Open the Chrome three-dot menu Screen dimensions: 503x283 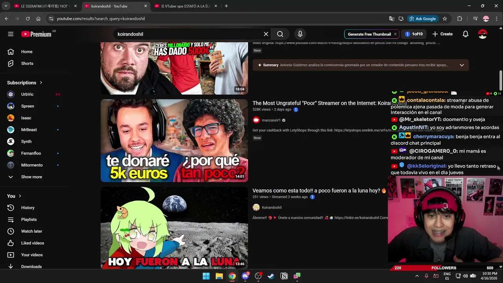tap(497, 18)
